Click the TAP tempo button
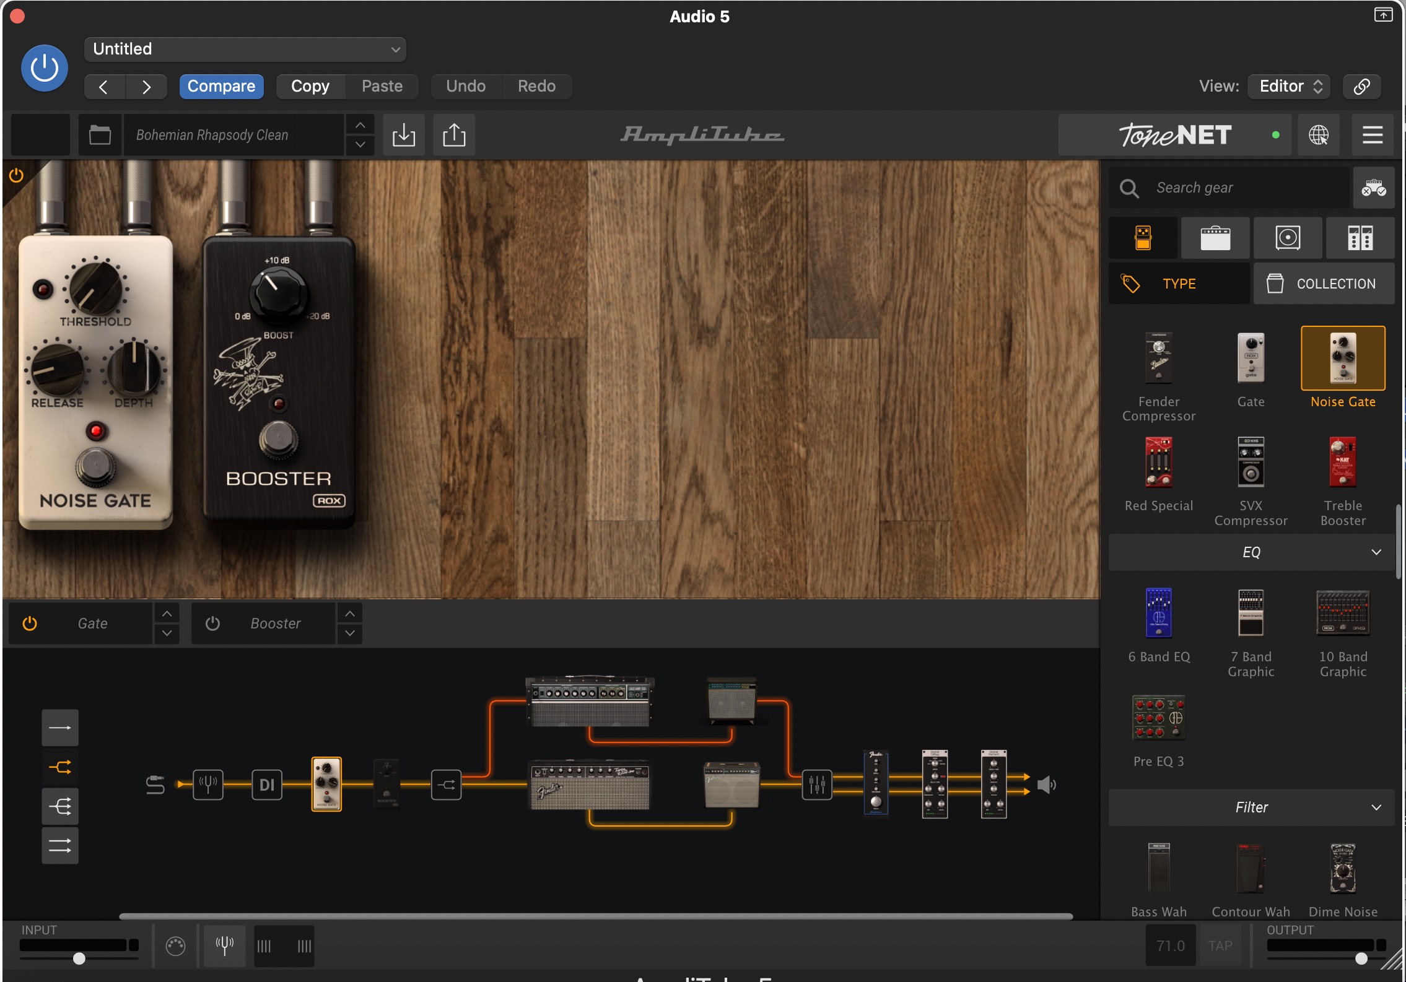Screen dimensions: 1406x982 1220,945
